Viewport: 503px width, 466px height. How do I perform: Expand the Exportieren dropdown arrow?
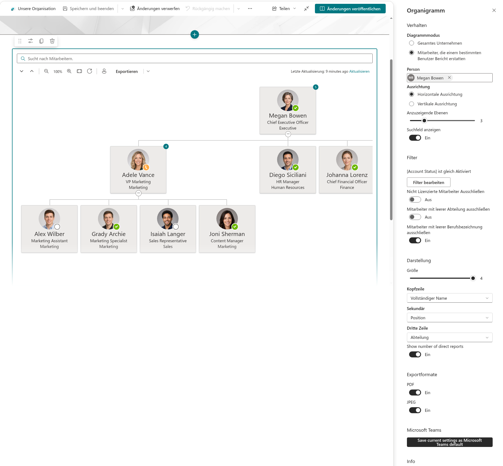pyautogui.click(x=148, y=71)
